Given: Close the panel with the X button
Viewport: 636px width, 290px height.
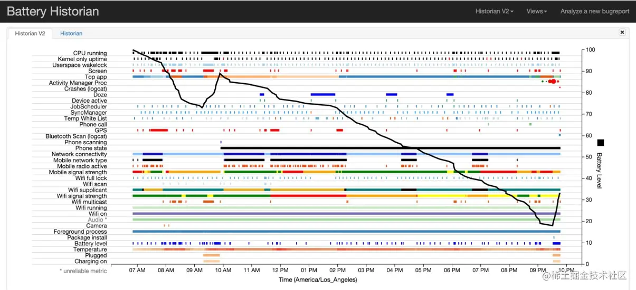Looking at the screenshot, I should (622, 32).
